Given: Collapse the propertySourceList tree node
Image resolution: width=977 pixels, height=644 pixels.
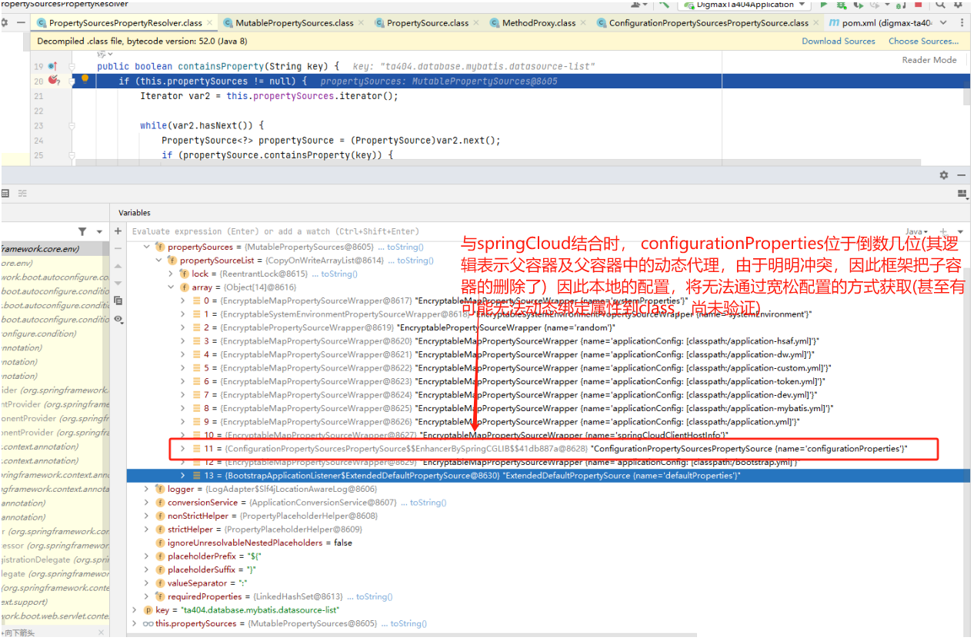Looking at the screenshot, I should tap(159, 261).
